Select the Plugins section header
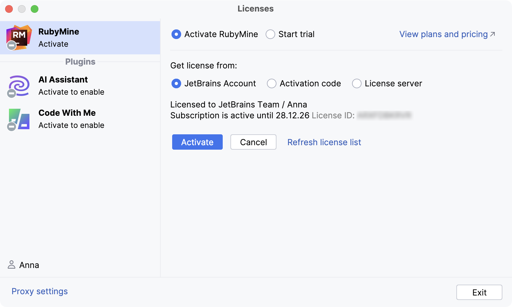 (80, 62)
